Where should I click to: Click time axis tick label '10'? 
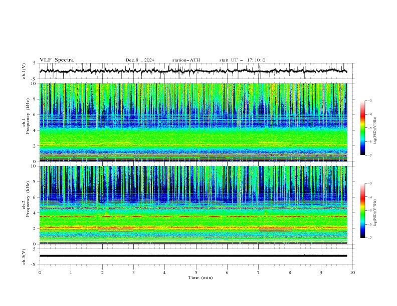tap(352, 272)
